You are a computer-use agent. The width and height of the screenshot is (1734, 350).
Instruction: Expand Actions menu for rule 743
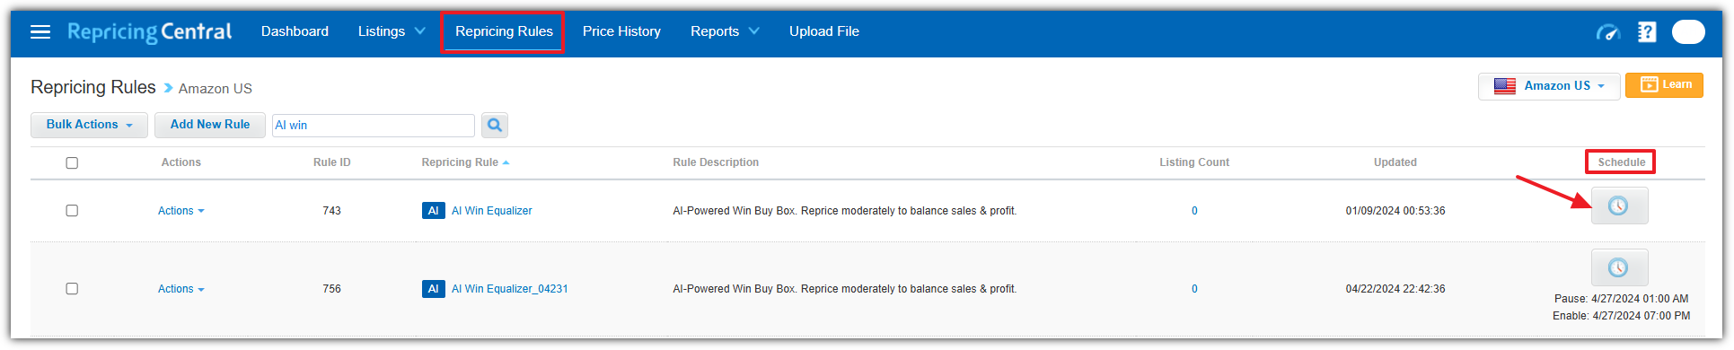click(x=180, y=211)
